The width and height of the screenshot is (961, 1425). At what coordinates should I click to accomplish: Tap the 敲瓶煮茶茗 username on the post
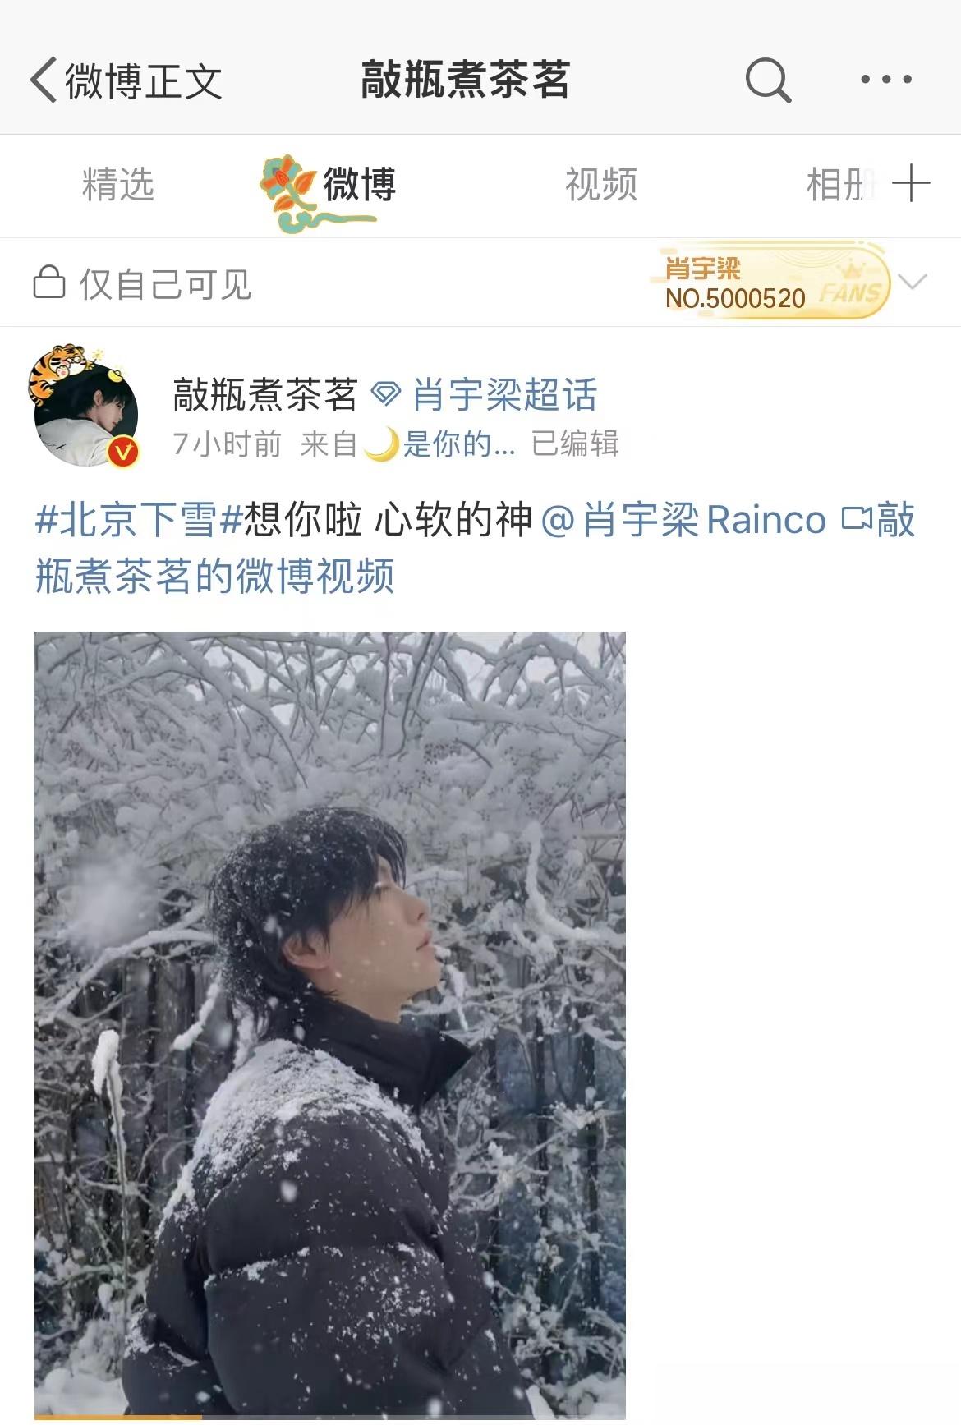(x=264, y=394)
